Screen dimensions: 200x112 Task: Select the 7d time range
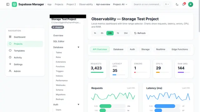(118, 33)
